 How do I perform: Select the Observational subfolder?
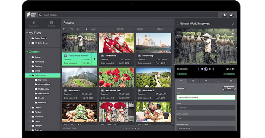click(x=43, y=84)
